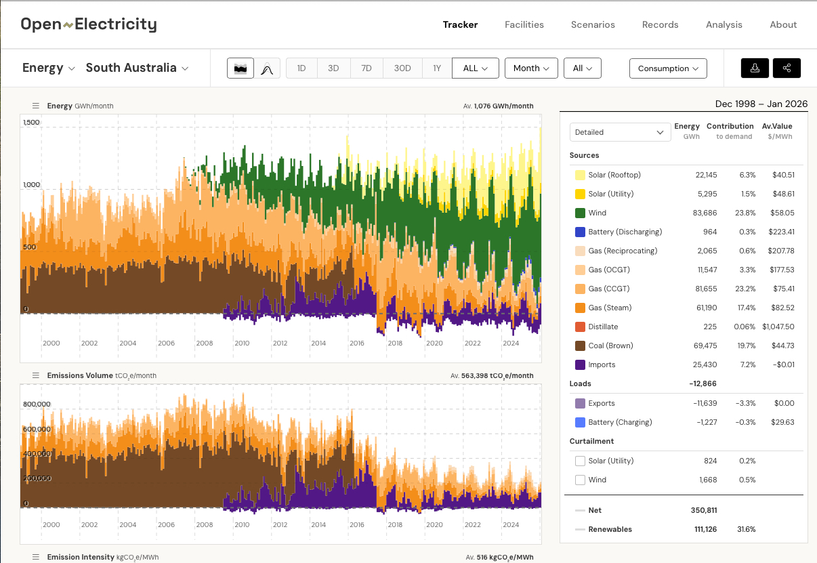Open the Energy chart hamburger menu

[x=36, y=106]
